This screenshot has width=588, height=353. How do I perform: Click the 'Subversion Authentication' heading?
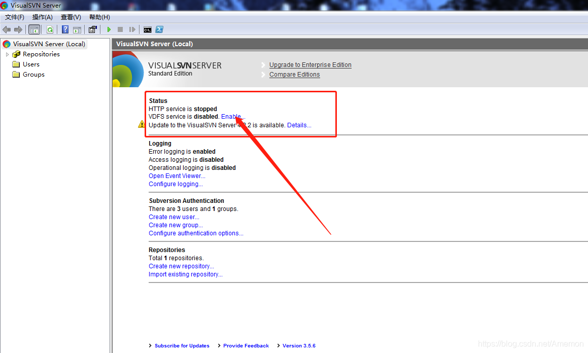click(186, 201)
